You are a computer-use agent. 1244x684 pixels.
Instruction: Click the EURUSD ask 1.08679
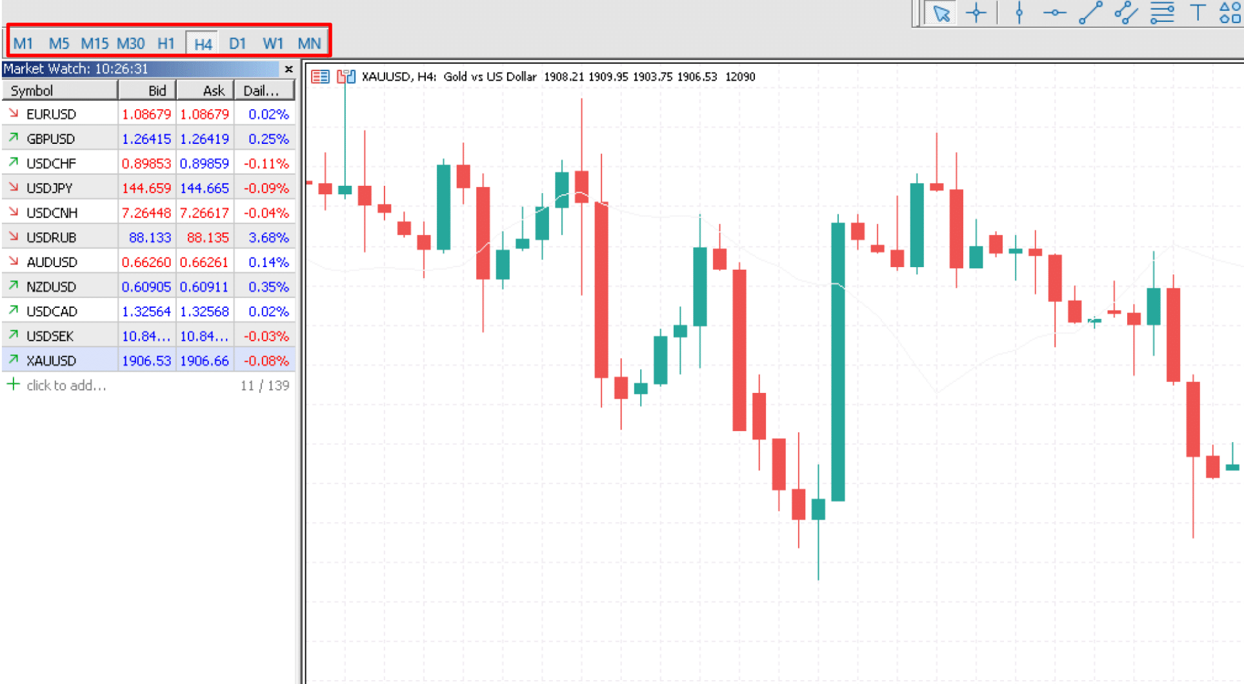pyautogui.click(x=205, y=114)
